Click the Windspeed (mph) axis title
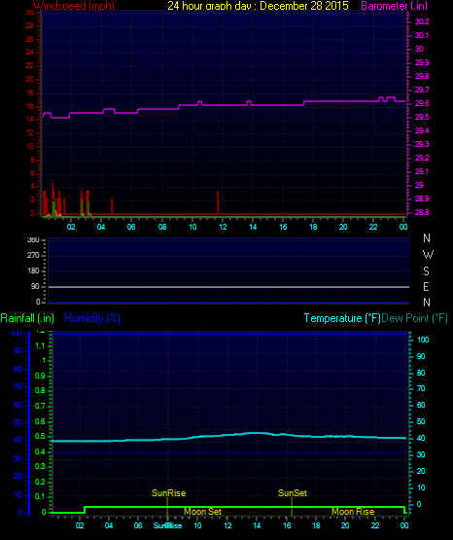The width and height of the screenshot is (453, 540). coord(74,6)
